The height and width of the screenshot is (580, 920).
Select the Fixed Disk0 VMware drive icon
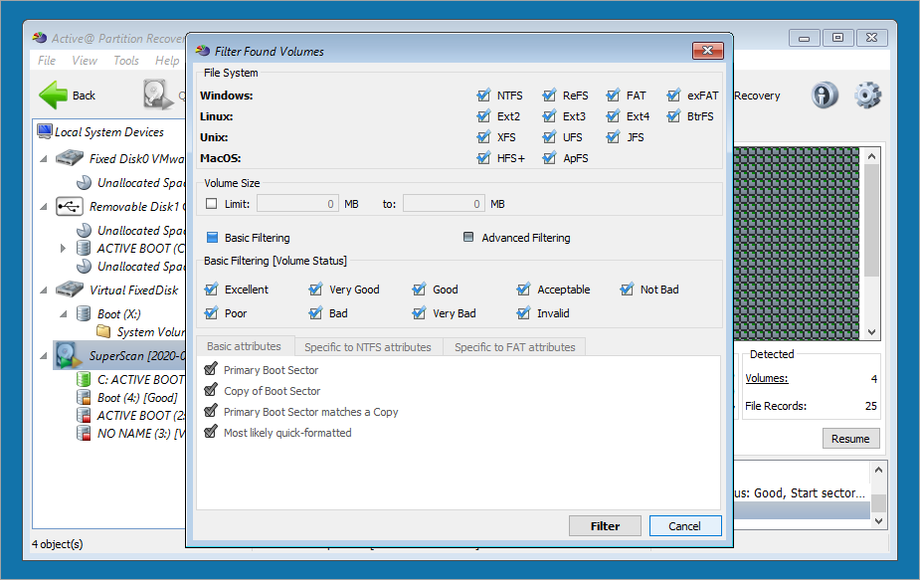coord(70,158)
